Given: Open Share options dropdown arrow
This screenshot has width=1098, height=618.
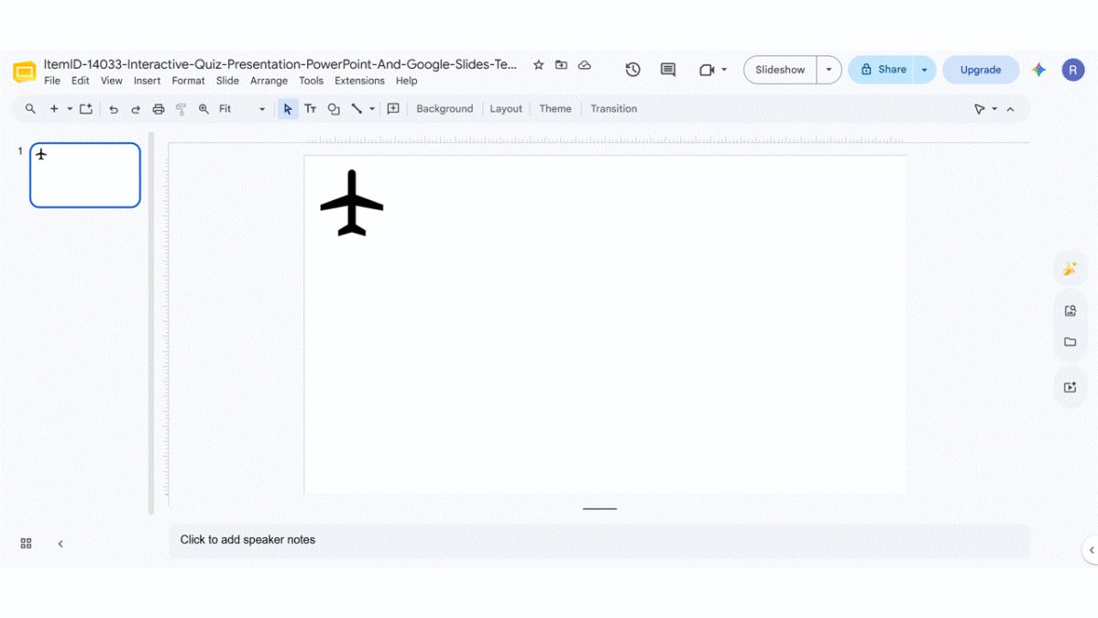Looking at the screenshot, I should tap(924, 70).
